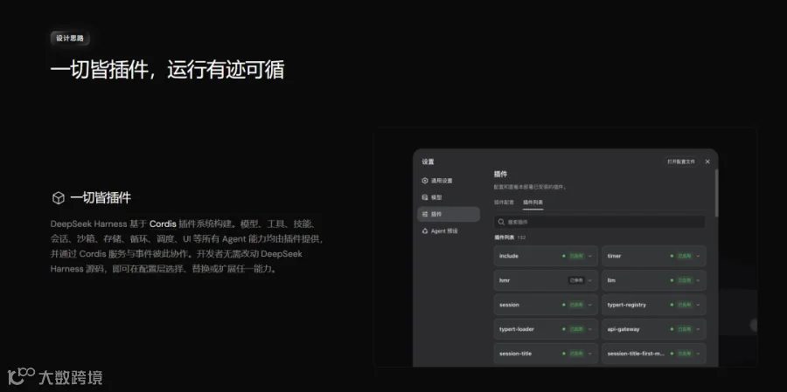
Task: Click the typert-registry plugin name
Action: click(626, 305)
